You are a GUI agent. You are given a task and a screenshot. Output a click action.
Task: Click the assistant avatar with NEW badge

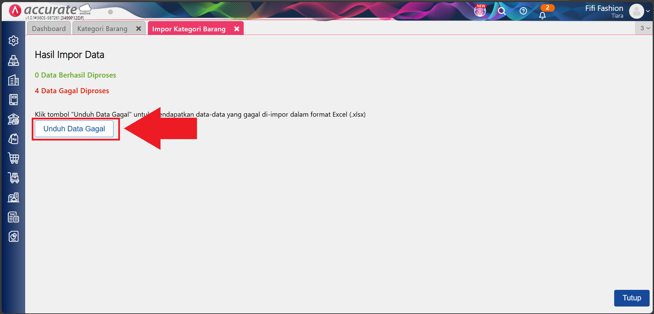[x=480, y=11]
